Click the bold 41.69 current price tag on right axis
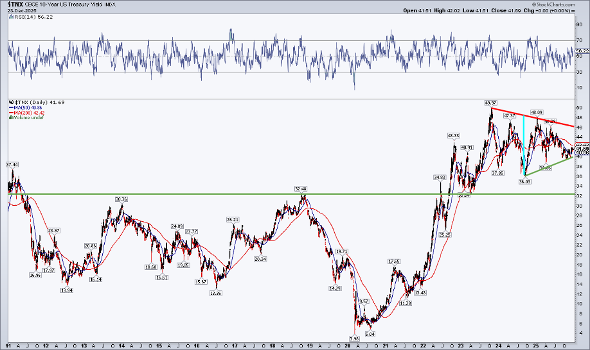Image resolution: width=590 pixels, height=350 pixels. tap(582, 149)
